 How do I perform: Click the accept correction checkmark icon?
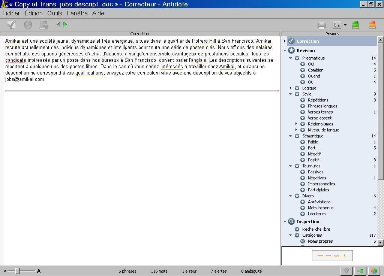click(x=12, y=25)
